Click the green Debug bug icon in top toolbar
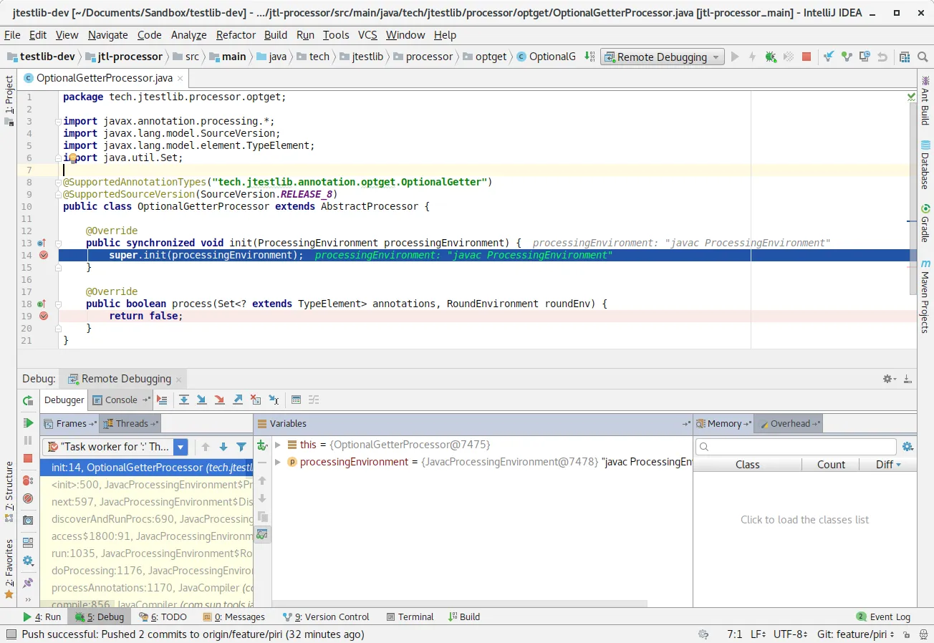934x643 pixels. [771, 57]
